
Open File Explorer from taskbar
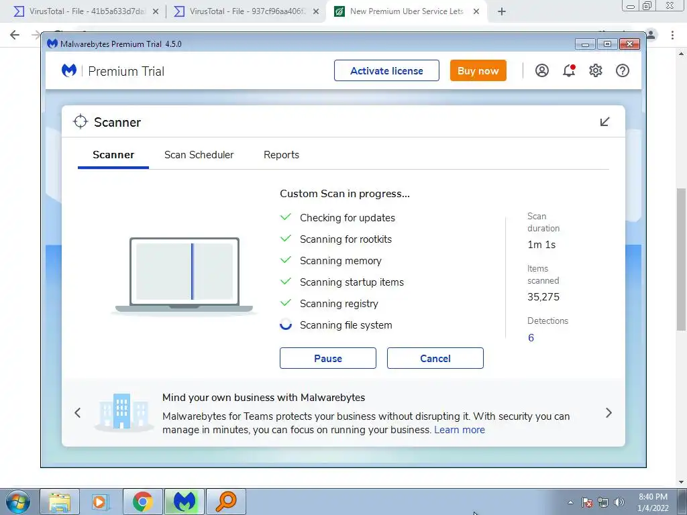tap(60, 502)
